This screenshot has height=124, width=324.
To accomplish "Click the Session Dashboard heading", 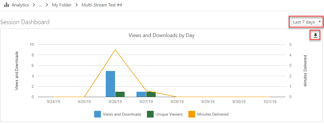I will click(x=25, y=22).
